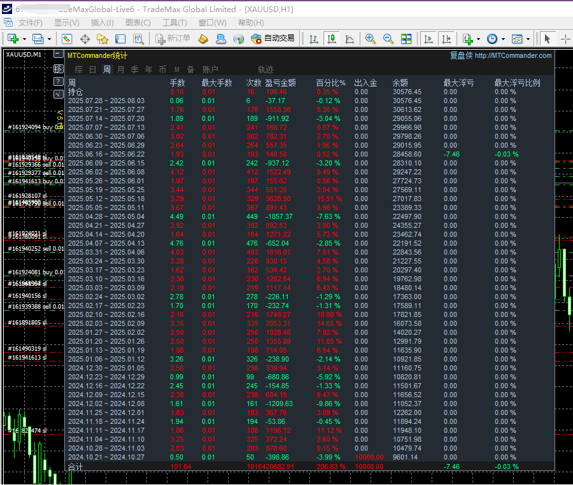The width and height of the screenshot is (573, 485).
Task: Open the templates icon
Action: [517, 39]
